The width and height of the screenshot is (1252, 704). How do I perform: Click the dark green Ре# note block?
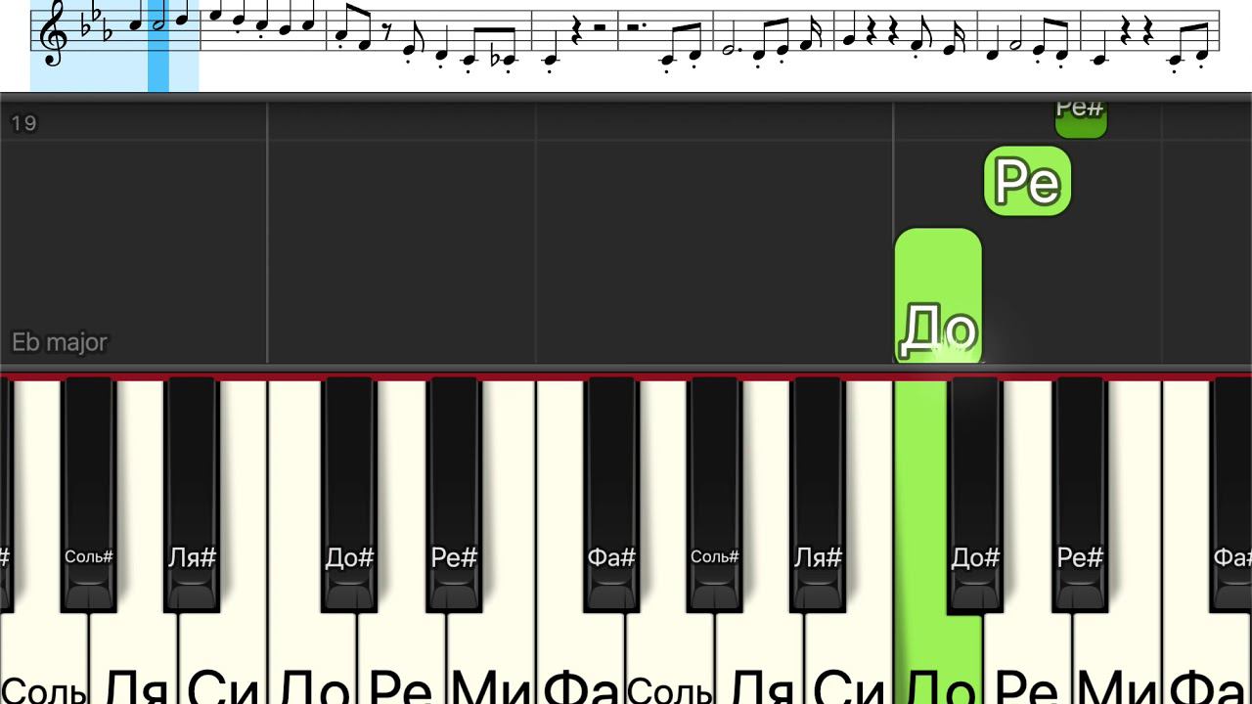click(1081, 116)
